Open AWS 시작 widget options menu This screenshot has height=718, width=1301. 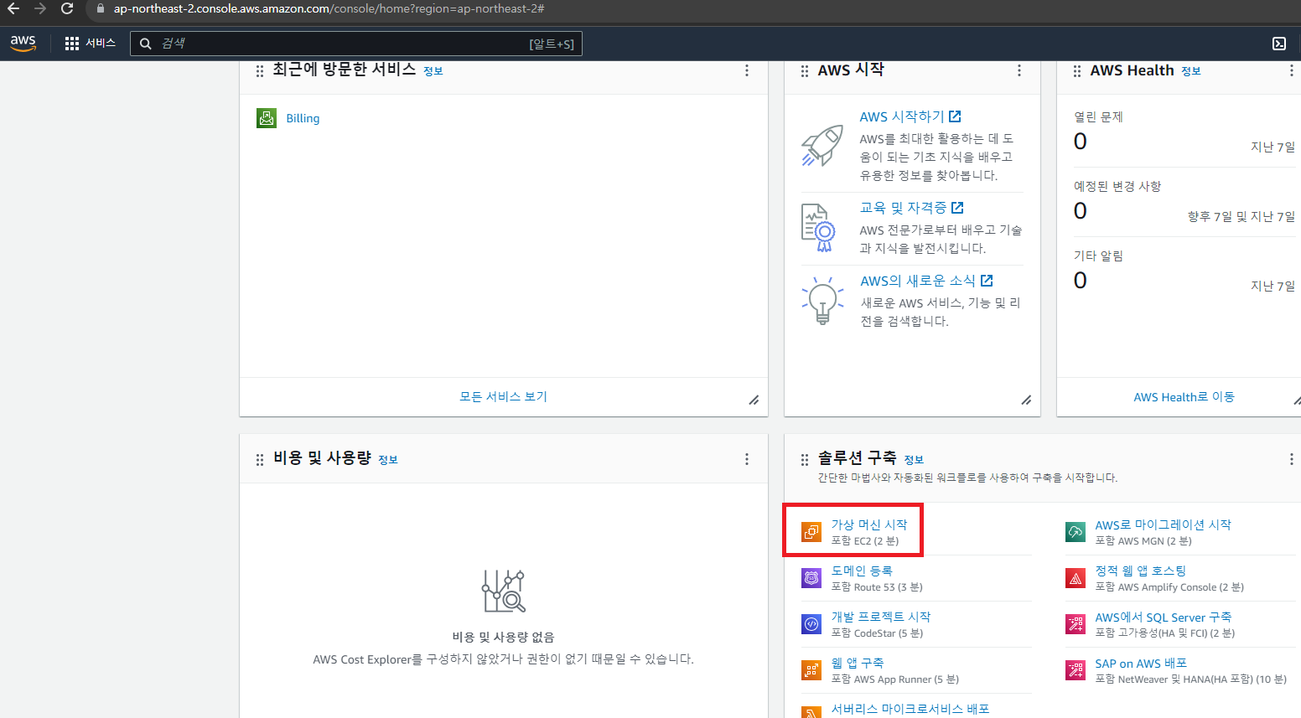coord(1019,70)
